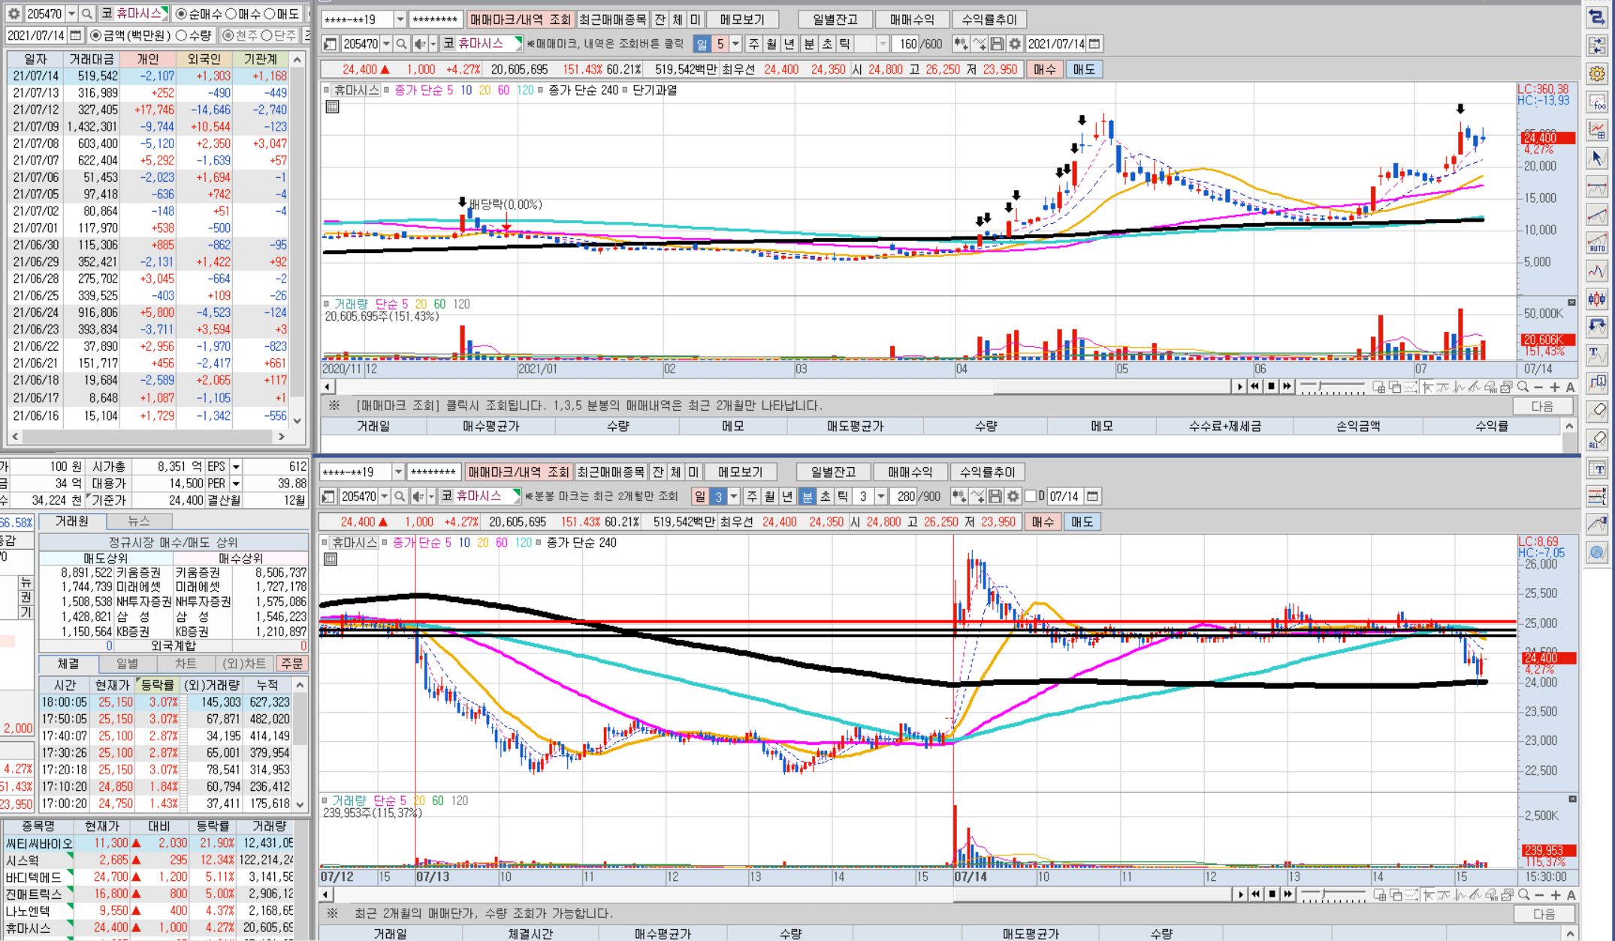Open account ****-**19 dropdown in upper panel
Viewport: 1615px width, 941px height.
pyautogui.click(x=400, y=20)
